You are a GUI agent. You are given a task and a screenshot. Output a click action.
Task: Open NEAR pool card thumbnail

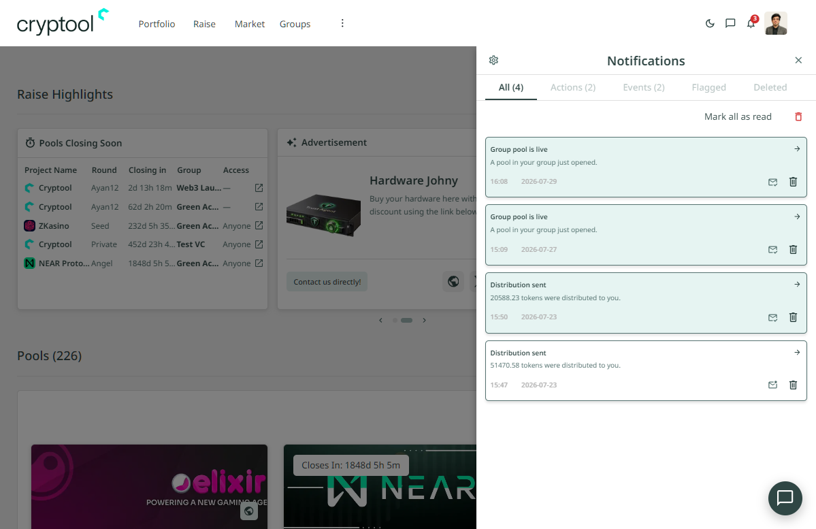(380, 487)
